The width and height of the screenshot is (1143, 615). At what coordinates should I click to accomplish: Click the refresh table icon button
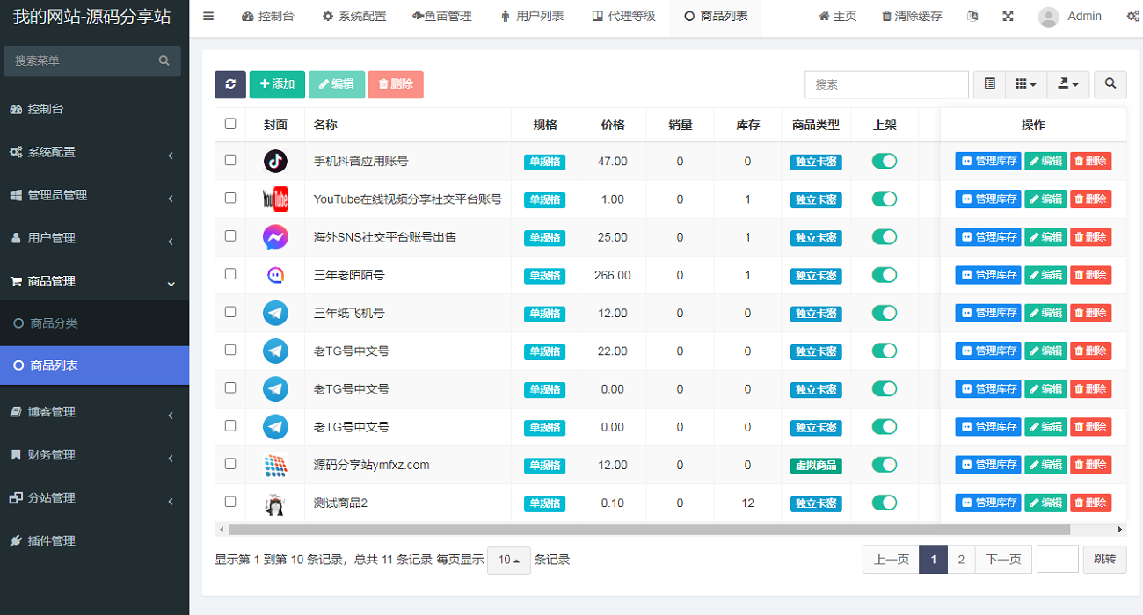coord(230,84)
